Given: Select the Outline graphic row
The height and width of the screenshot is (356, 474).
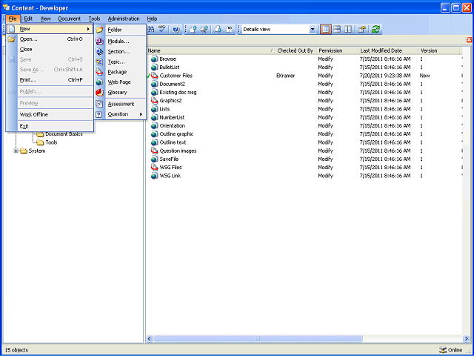Looking at the screenshot, I should [x=304, y=133].
